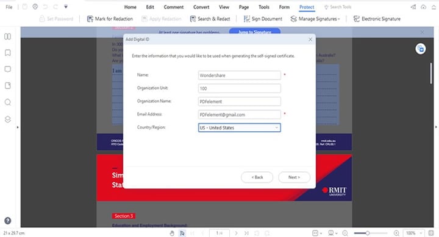Click the Help question mark icon
439x237 pixels.
click(x=8, y=221)
